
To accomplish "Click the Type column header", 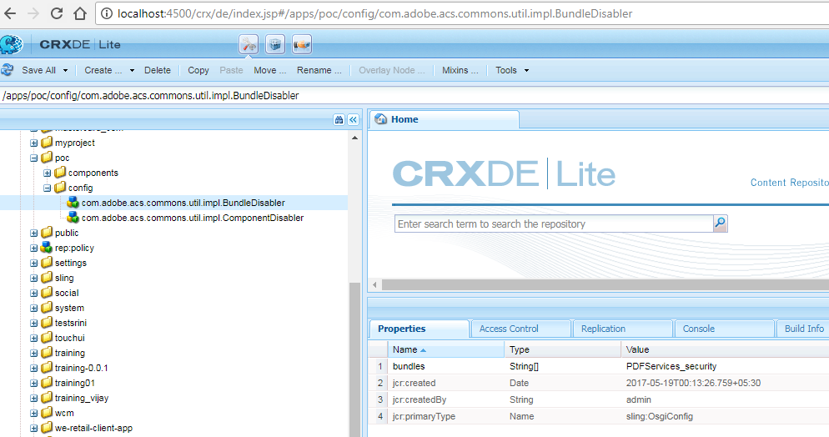I will click(x=562, y=349).
